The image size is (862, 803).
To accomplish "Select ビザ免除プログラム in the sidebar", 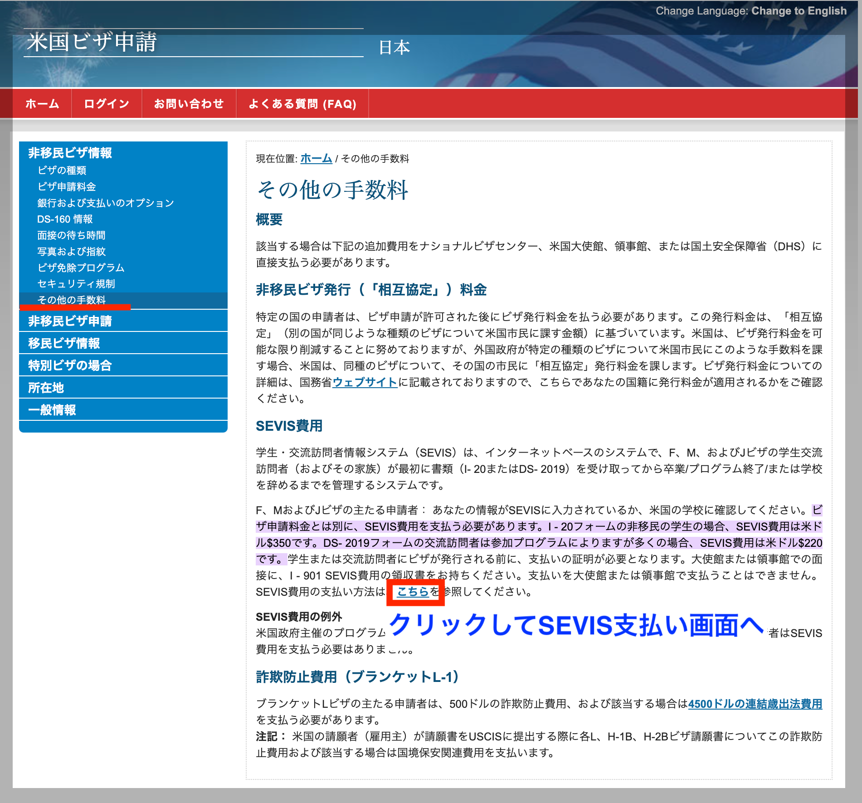I will [x=81, y=268].
